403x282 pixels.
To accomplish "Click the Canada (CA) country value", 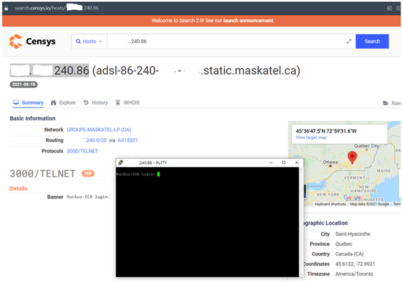I will (349, 254).
